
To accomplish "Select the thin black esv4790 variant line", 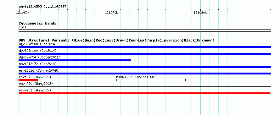I will [x=145, y=87].
